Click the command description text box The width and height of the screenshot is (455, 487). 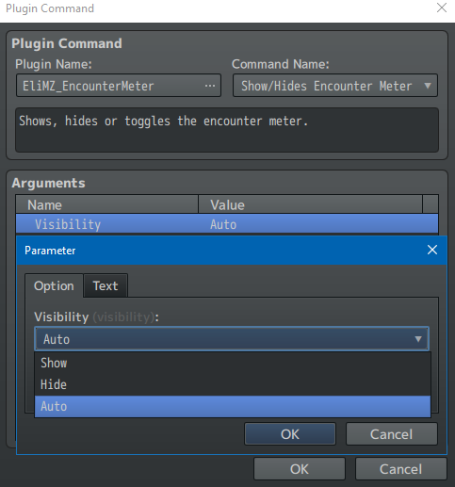227,130
